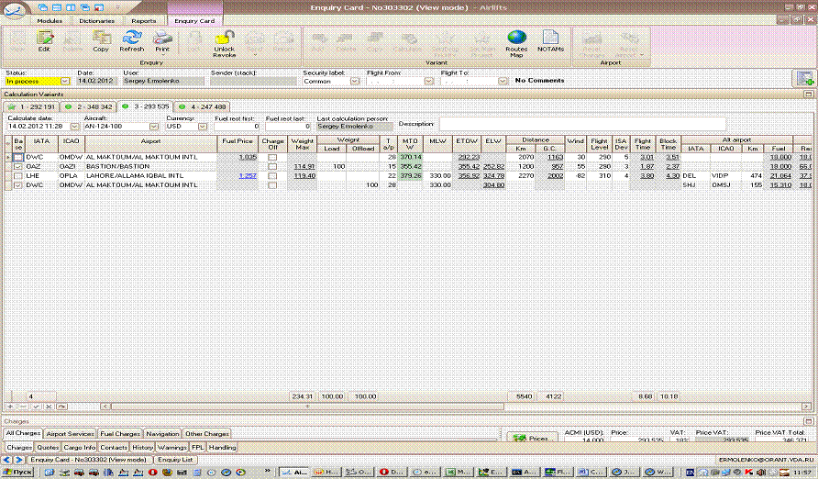Expand the Currency USD dropdown
The image size is (818, 479).
coord(203,126)
